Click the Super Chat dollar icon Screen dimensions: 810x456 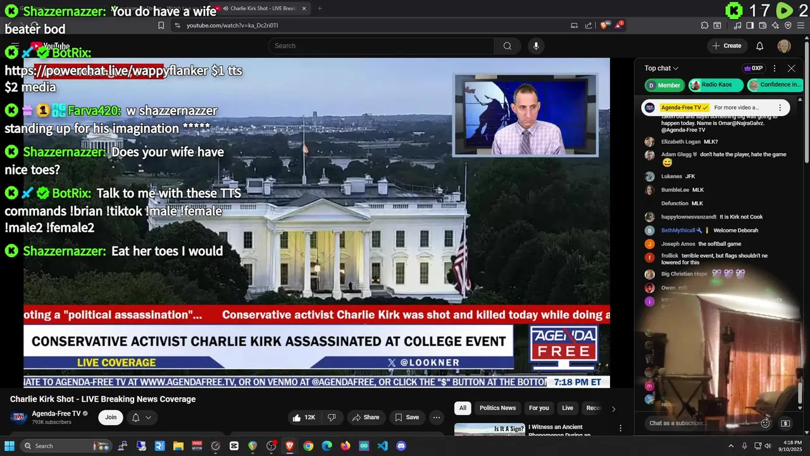pyautogui.click(x=785, y=423)
